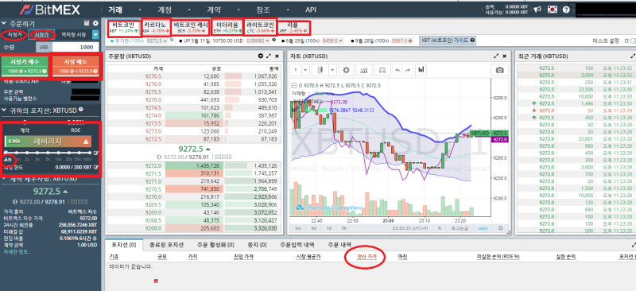The image size is (636, 291).
Task: Change language via Korean flag icon
Action: point(552,10)
